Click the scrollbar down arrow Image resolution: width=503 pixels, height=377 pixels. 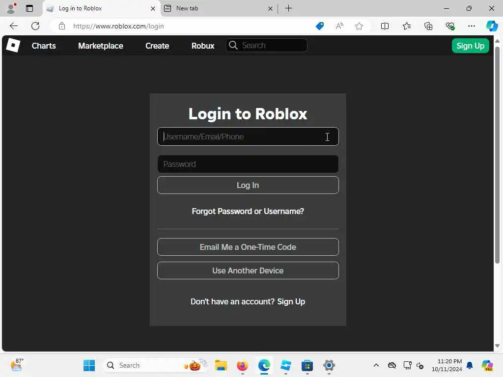click(497, 346)
